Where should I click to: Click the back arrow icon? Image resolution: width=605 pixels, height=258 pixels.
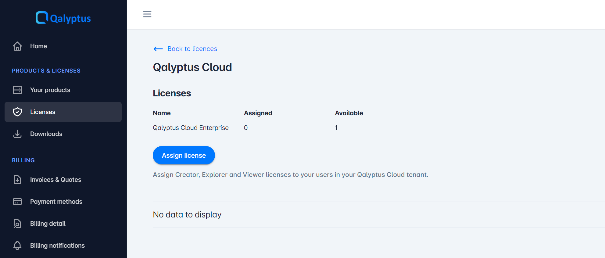click(158, 49)
